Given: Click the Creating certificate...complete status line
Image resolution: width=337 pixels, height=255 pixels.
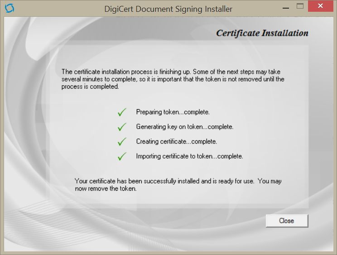Looking at the screenshot, I should coord(176,142).
